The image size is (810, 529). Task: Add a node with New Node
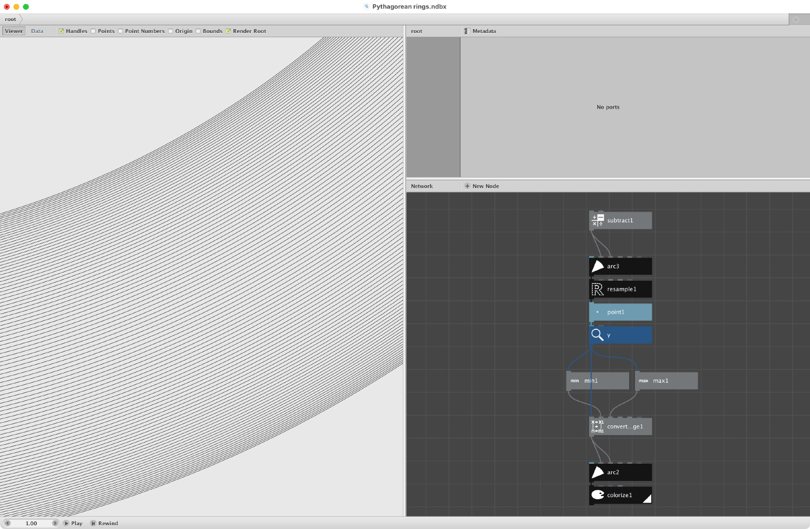point(482,186)
